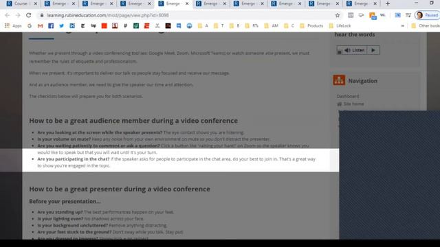Open the Dashboard navigation link
Image resolution: width=440 pixels, height=247 pixels.
click(348, 96)
